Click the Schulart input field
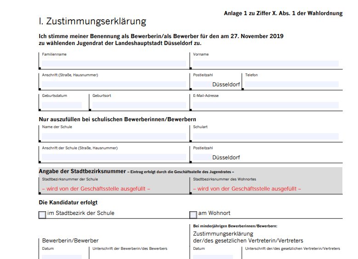Image resolution: width=358 pixels, height=259 pixels. [x=265, y=136]
